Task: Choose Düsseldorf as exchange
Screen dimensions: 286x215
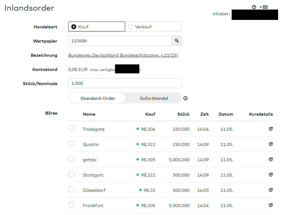Action: coord(72,190)
